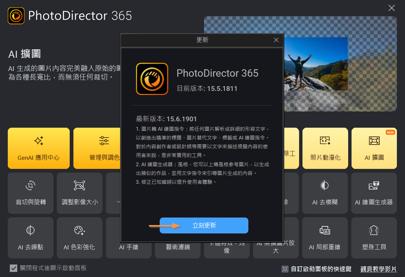Launch 照片動漫化 feature

click(325, 148)
